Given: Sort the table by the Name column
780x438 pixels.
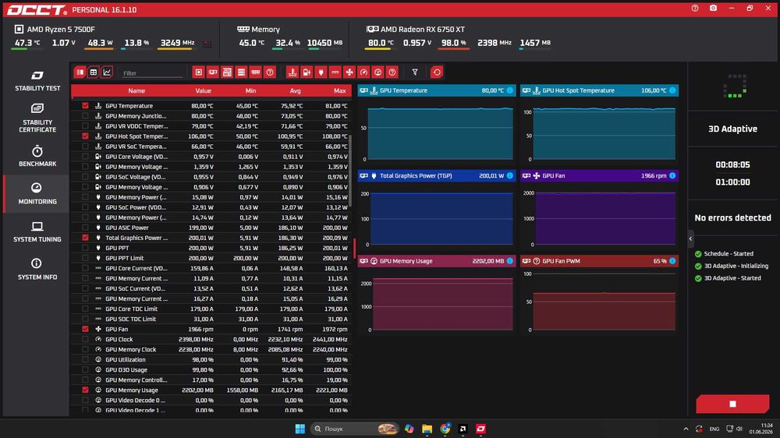Looking at the screenshot, I should [x=136, y=91].
